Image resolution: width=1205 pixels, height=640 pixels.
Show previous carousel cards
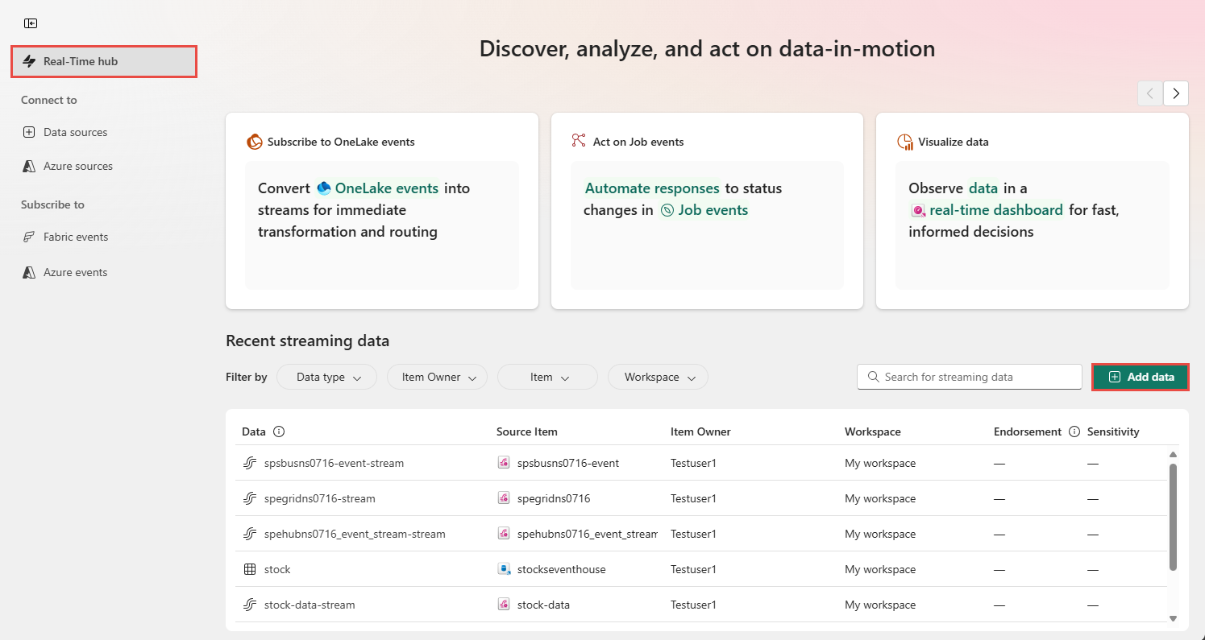1150,93
